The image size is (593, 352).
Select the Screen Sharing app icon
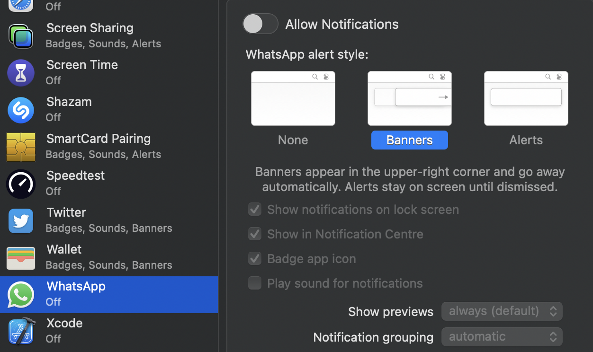[x=21, y=36]
